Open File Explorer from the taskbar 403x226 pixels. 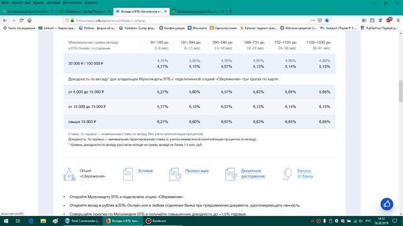43,221
